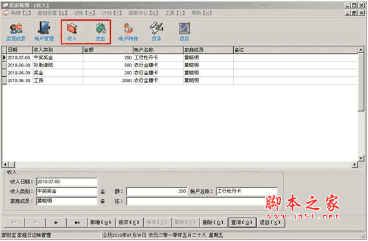Click the 农行金穗卡 cell in the 工资 row

(158, 81)
